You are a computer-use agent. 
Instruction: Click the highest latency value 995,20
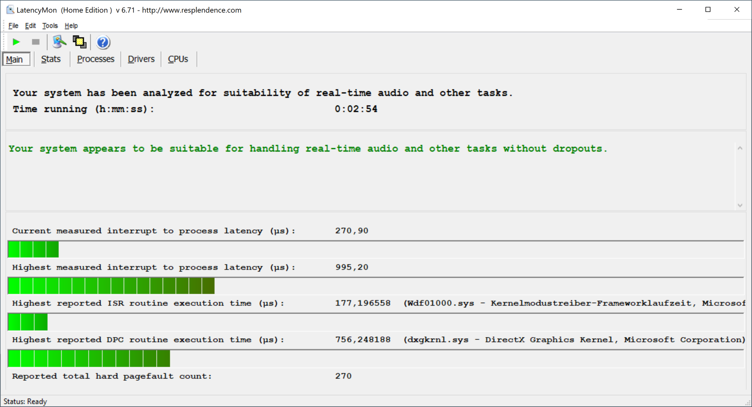(x=352, y=267)
